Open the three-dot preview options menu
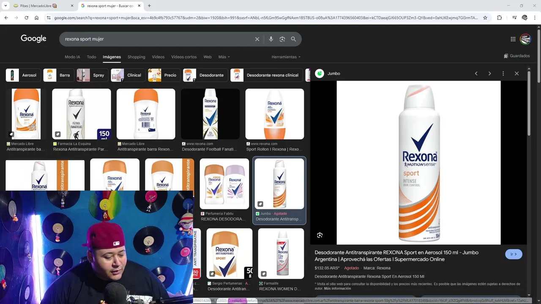The image size is (541, 304). (503, 73)
